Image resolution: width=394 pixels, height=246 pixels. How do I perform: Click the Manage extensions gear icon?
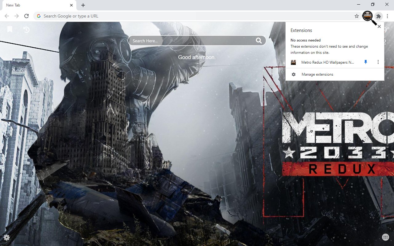(x=294, y=74)
